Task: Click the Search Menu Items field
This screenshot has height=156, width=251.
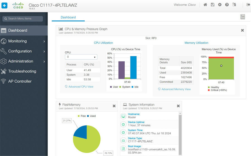Action: click(23, 19)
